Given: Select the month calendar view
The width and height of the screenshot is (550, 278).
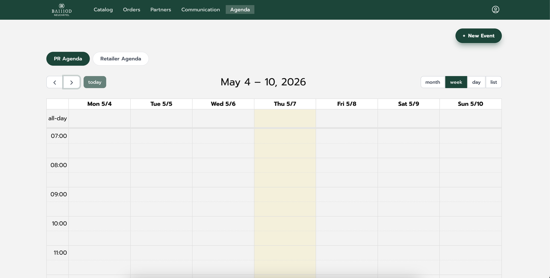Looking at the screenshot, I should click(433, 82).
